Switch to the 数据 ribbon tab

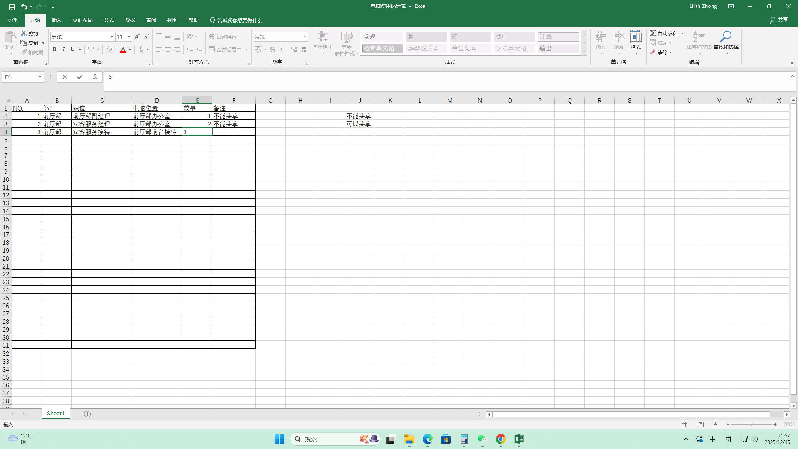tap(130, 20)
